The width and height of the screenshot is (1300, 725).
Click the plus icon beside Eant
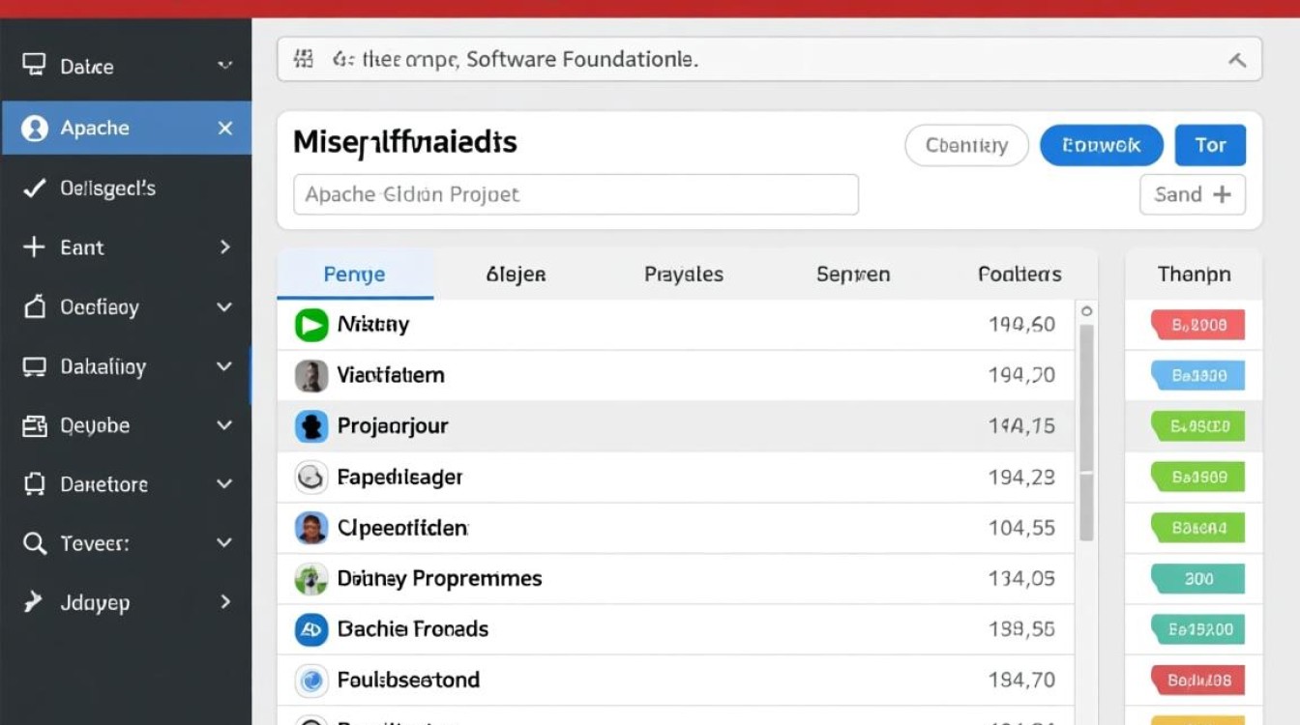[34, 247]
